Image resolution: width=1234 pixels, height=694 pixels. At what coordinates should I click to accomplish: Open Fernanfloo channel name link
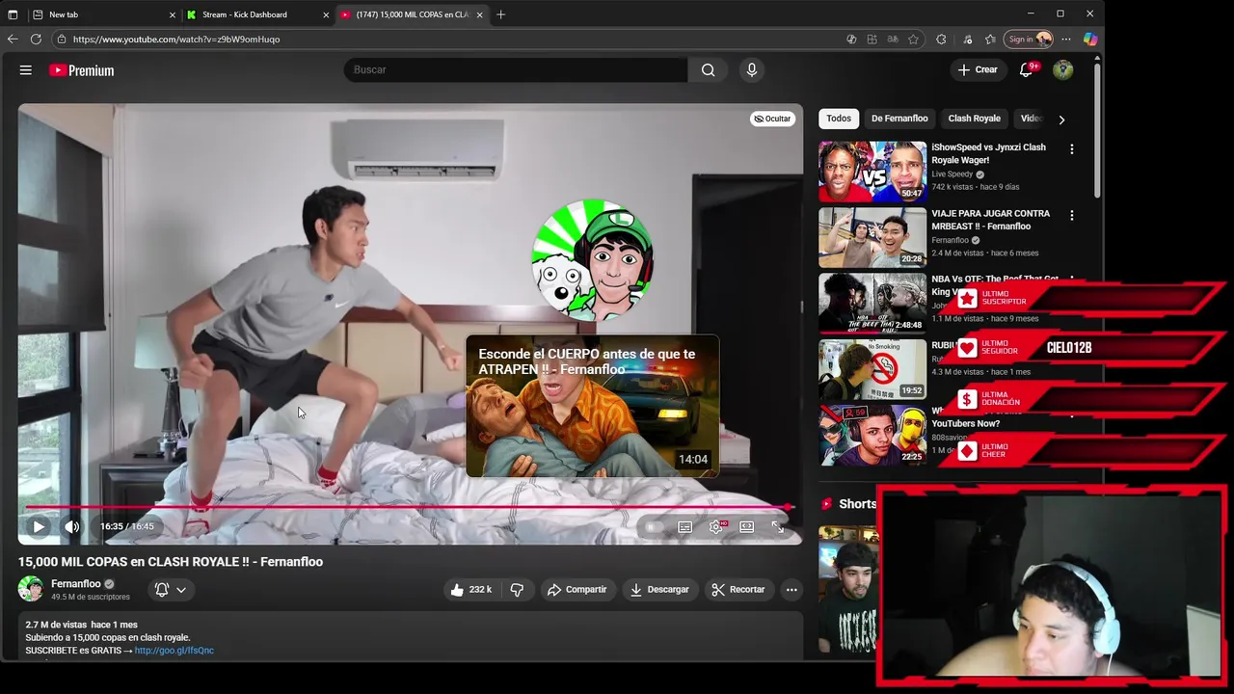click(76, 583)
